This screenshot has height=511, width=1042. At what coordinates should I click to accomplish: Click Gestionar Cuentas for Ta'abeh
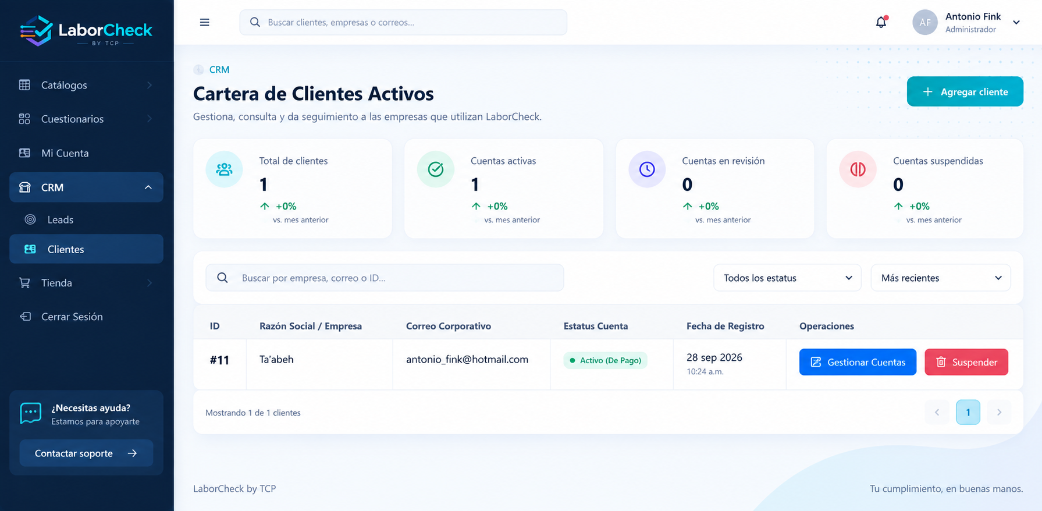click(x=858, y=362)
